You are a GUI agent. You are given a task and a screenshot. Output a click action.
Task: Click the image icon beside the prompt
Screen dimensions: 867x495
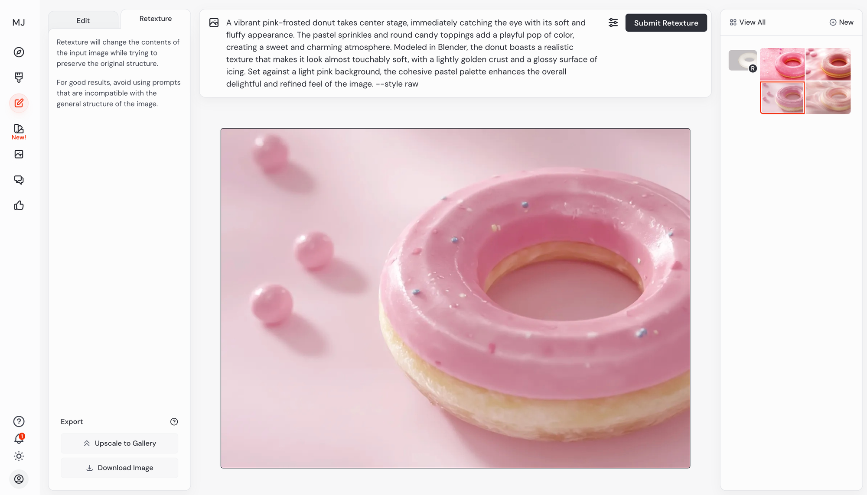214,23
